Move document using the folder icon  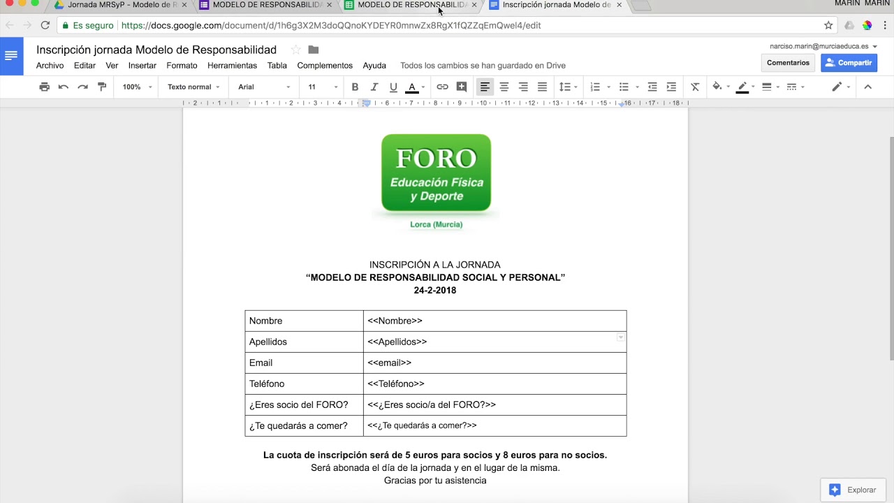314,50
